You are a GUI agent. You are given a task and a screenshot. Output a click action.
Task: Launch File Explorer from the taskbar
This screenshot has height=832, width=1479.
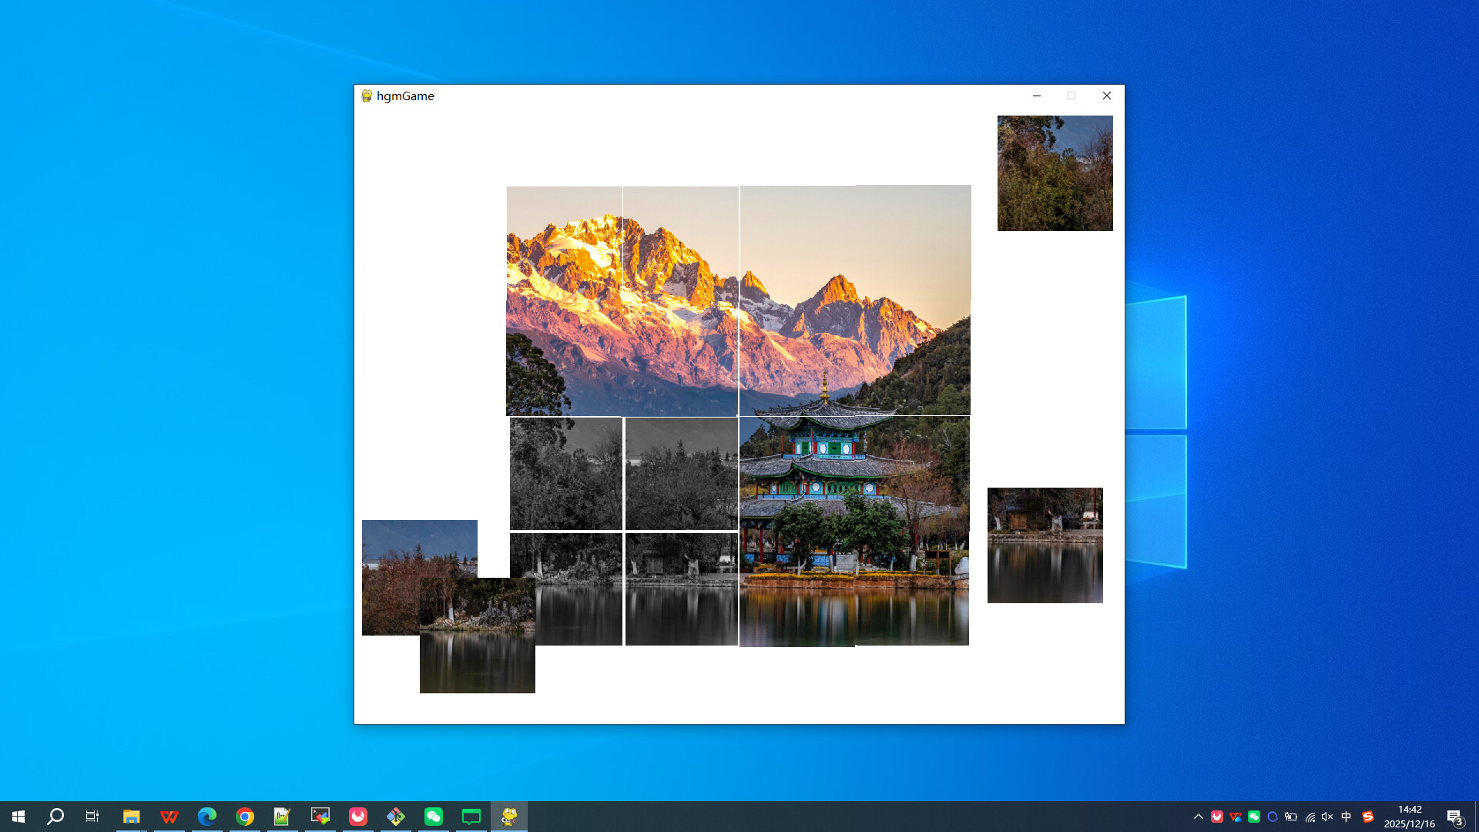131,816
